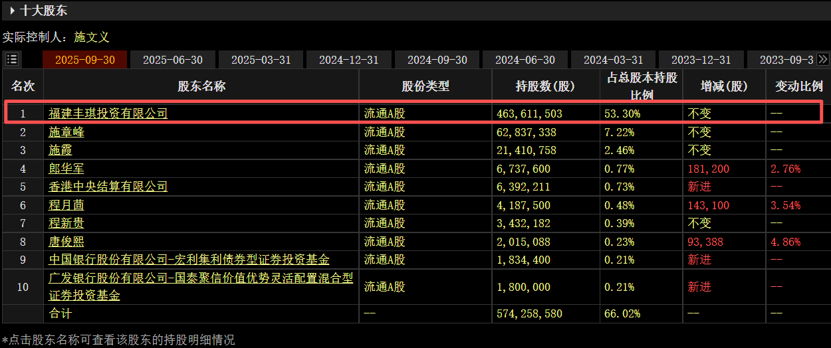
Task: Select the 143,100 increase value
Action: (x=709, y=205)
